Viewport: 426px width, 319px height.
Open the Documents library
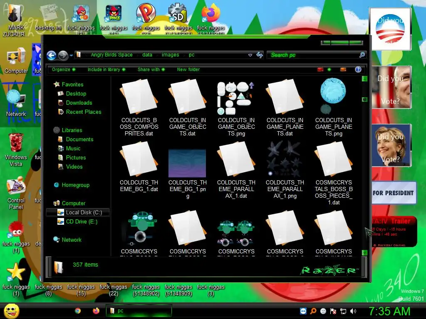79,139
